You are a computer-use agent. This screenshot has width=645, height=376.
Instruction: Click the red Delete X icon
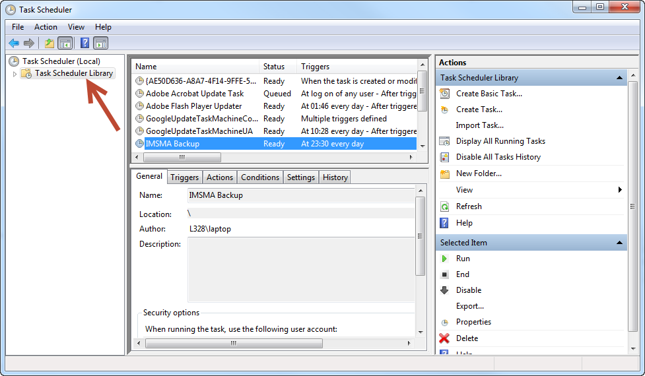click(445, 338)
